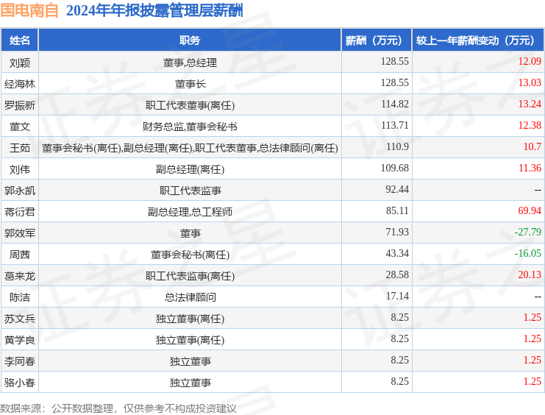Screen dimensions: 545x415
Task: Select the name 刘伟
Action: 20,170
